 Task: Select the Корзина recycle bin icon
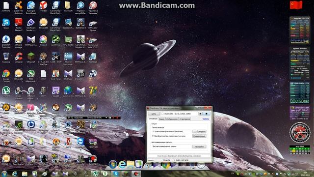(6, 58)
